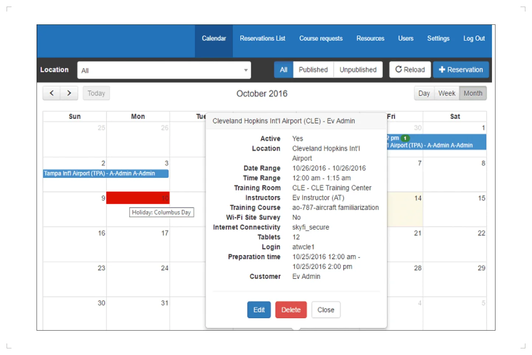
Task: Select October 28 day number
Action: coord(418,268)
